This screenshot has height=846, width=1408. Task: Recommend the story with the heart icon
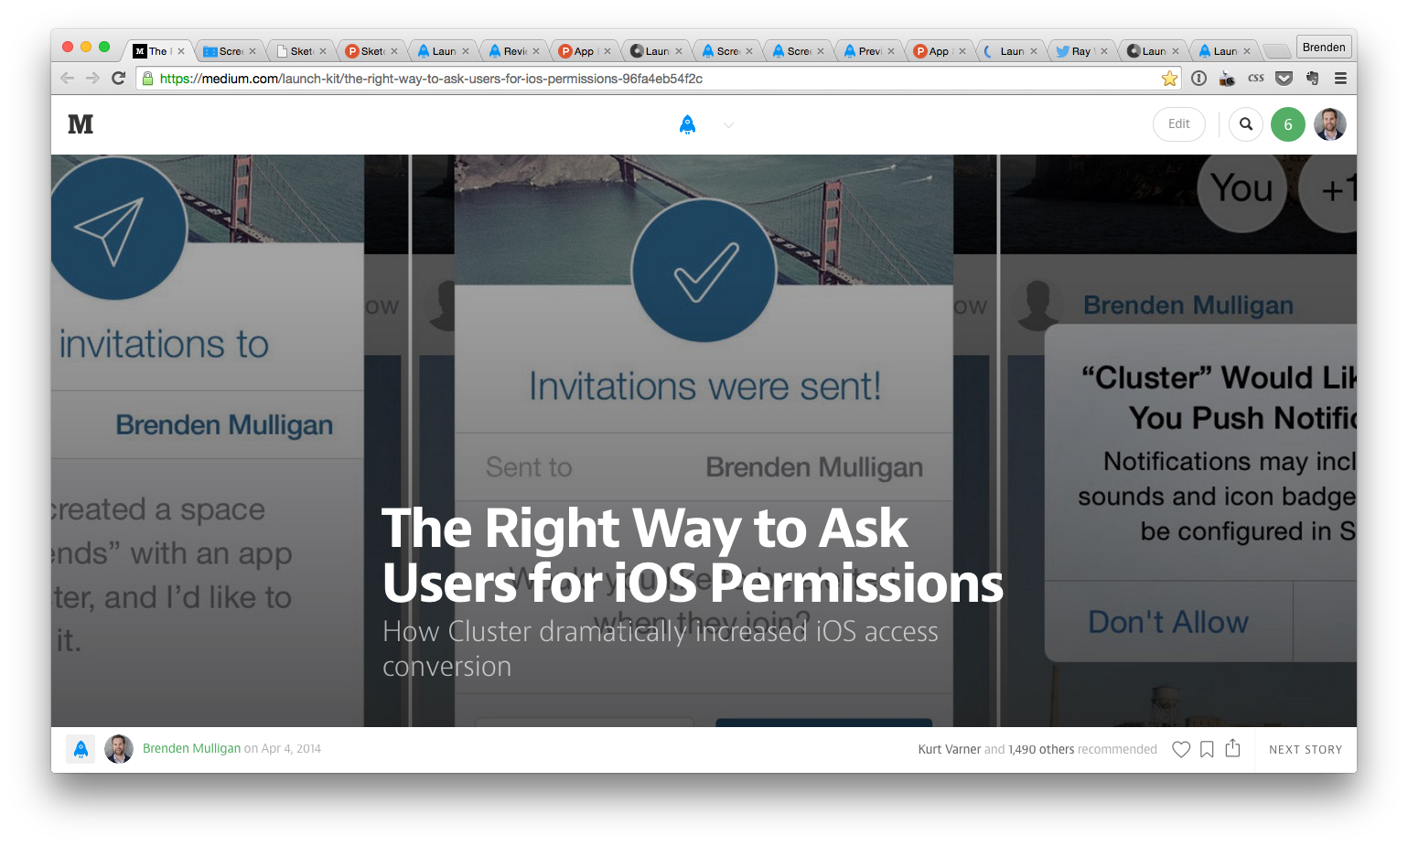(1181, 749)
